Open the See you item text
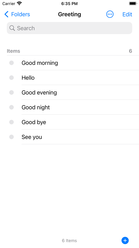This screenshot has width=139, height=248. [32, 137]
